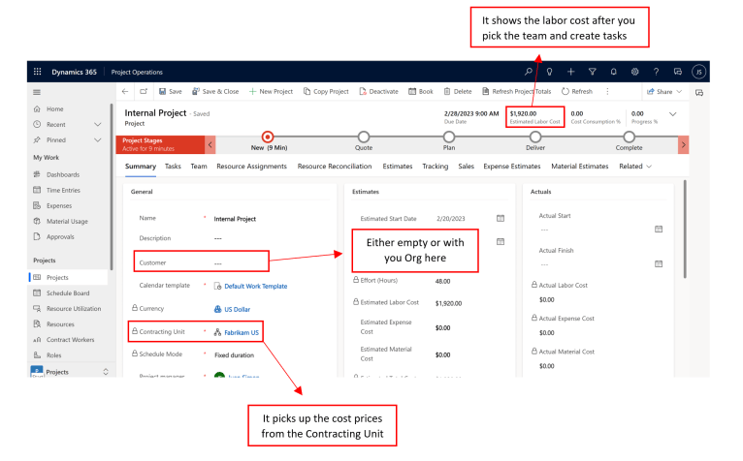Click previous stage left arrow

210,145
